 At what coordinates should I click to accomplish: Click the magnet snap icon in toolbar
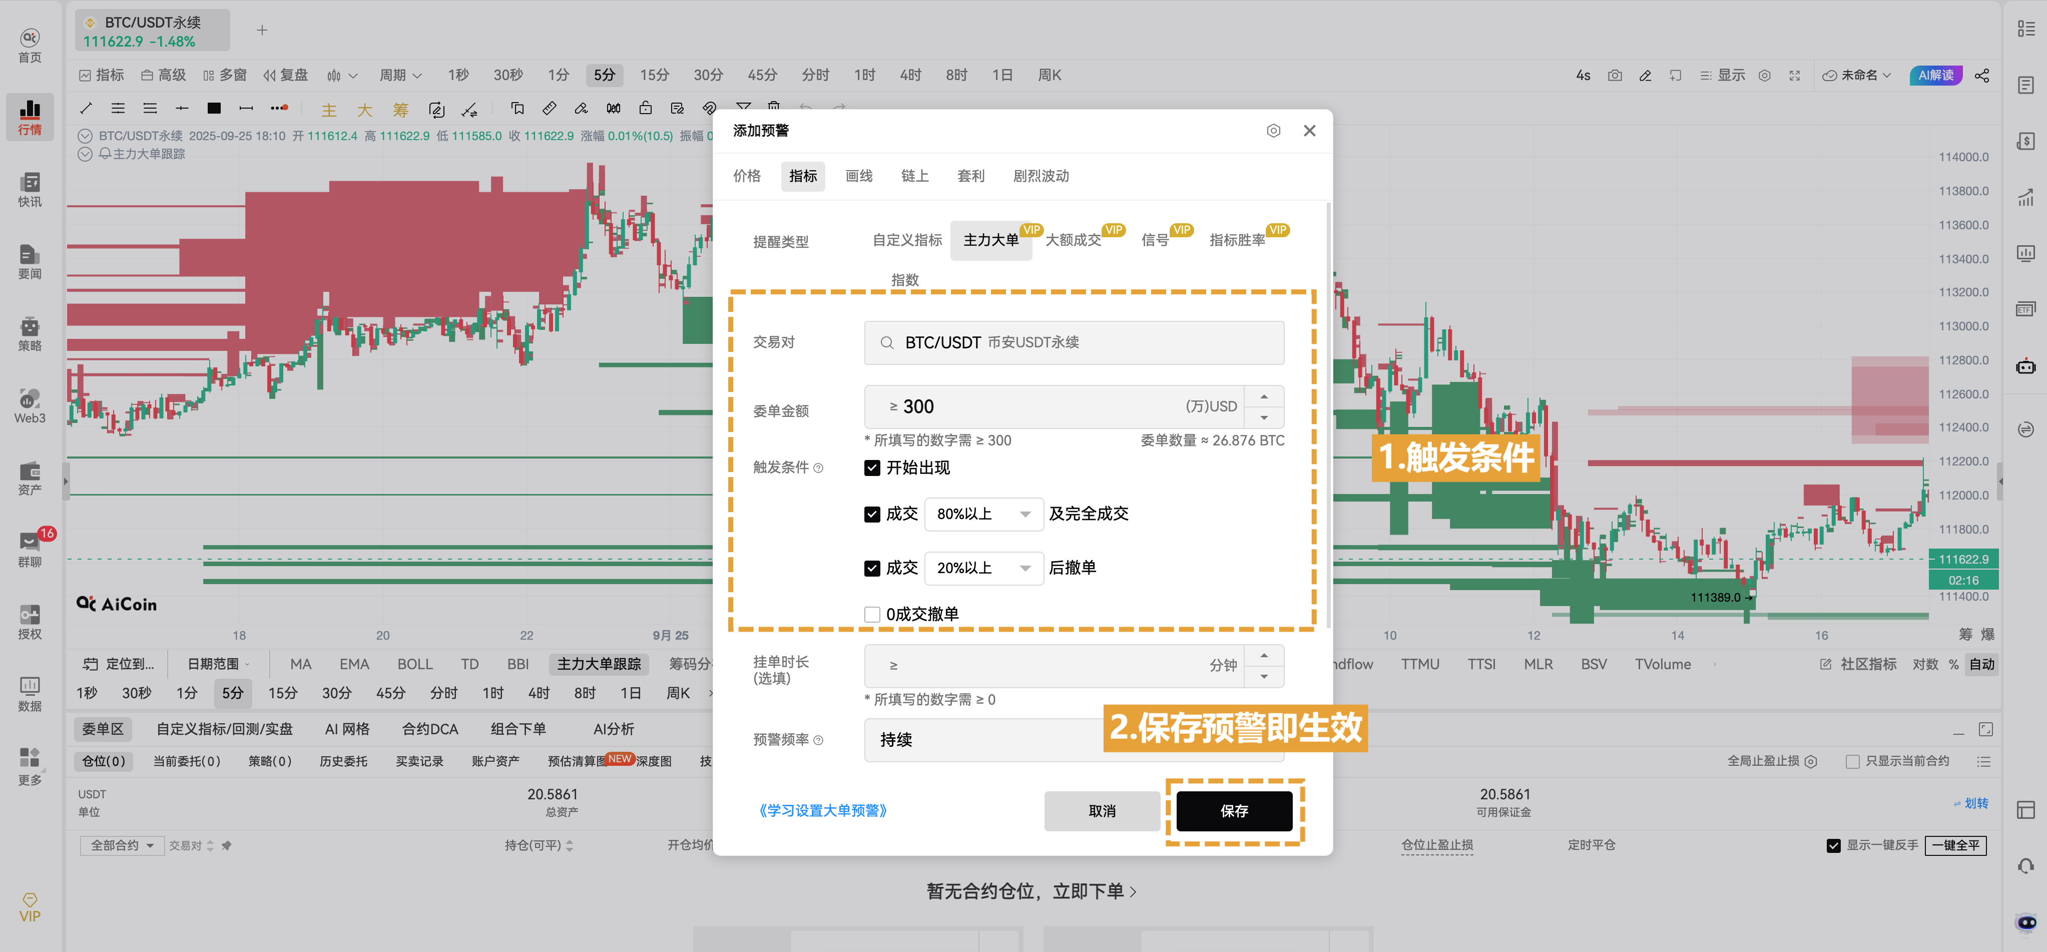tap(710, 109)
